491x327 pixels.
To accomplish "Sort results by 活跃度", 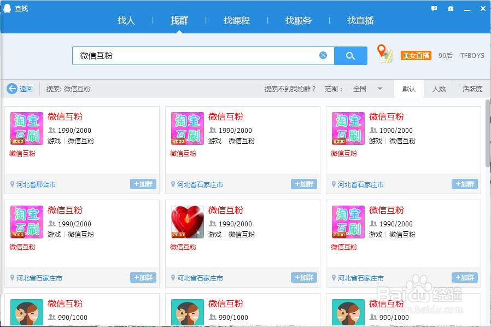I will 472,89.
